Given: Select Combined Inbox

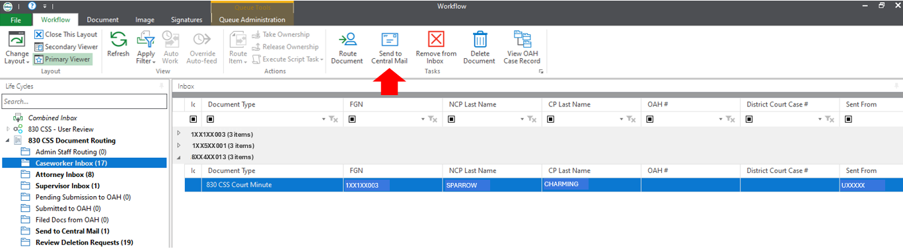Looking at the screenshot, I should click(x=52, y=118).
